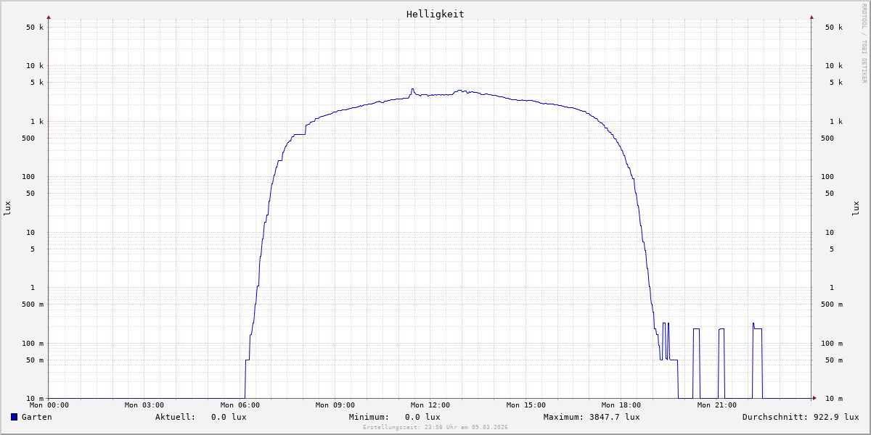Click the Mon 12:00 time axis label
This screenshot has height=435, width=871.
pos(430,405)
